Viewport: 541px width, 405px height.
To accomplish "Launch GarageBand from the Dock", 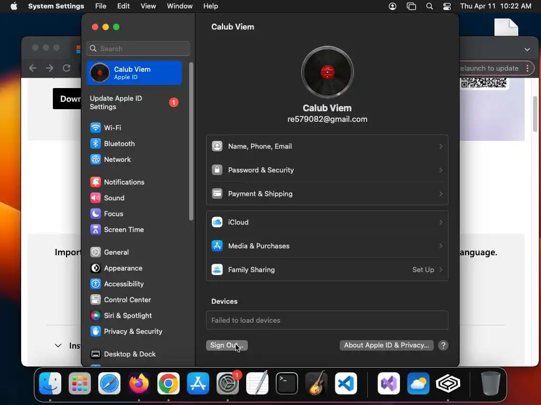I will (x=316, y=383).
